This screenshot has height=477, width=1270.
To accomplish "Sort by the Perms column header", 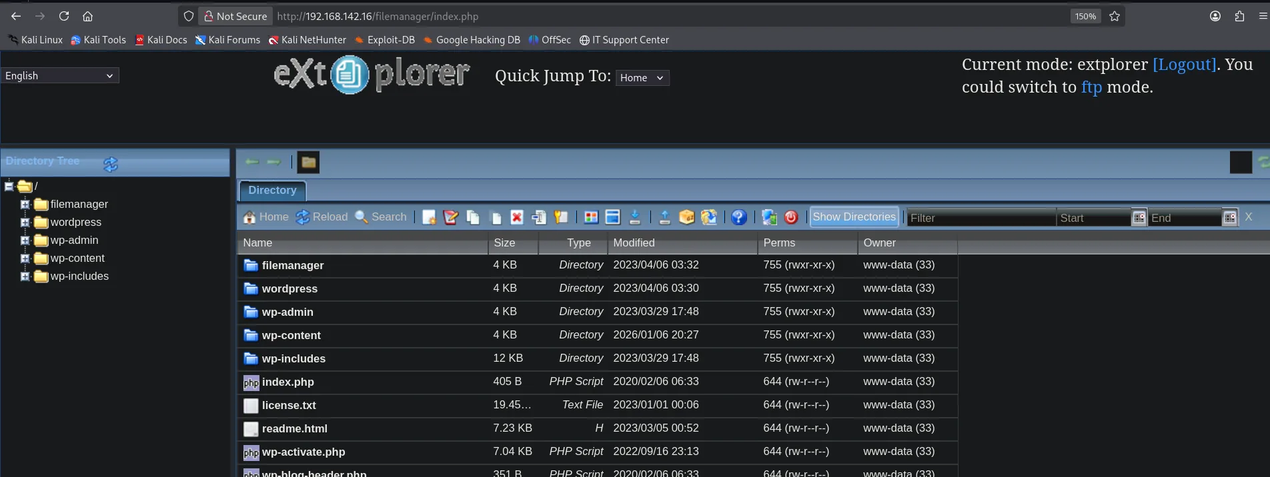I will click(x=808, y=243).
